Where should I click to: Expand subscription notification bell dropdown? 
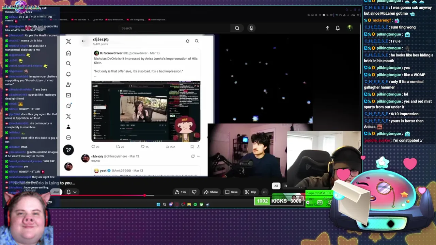tap(72, 192)
